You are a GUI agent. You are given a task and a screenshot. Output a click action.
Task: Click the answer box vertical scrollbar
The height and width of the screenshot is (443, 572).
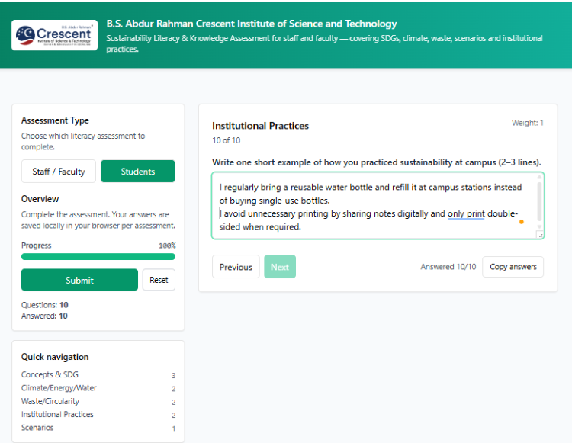point(540,200)
